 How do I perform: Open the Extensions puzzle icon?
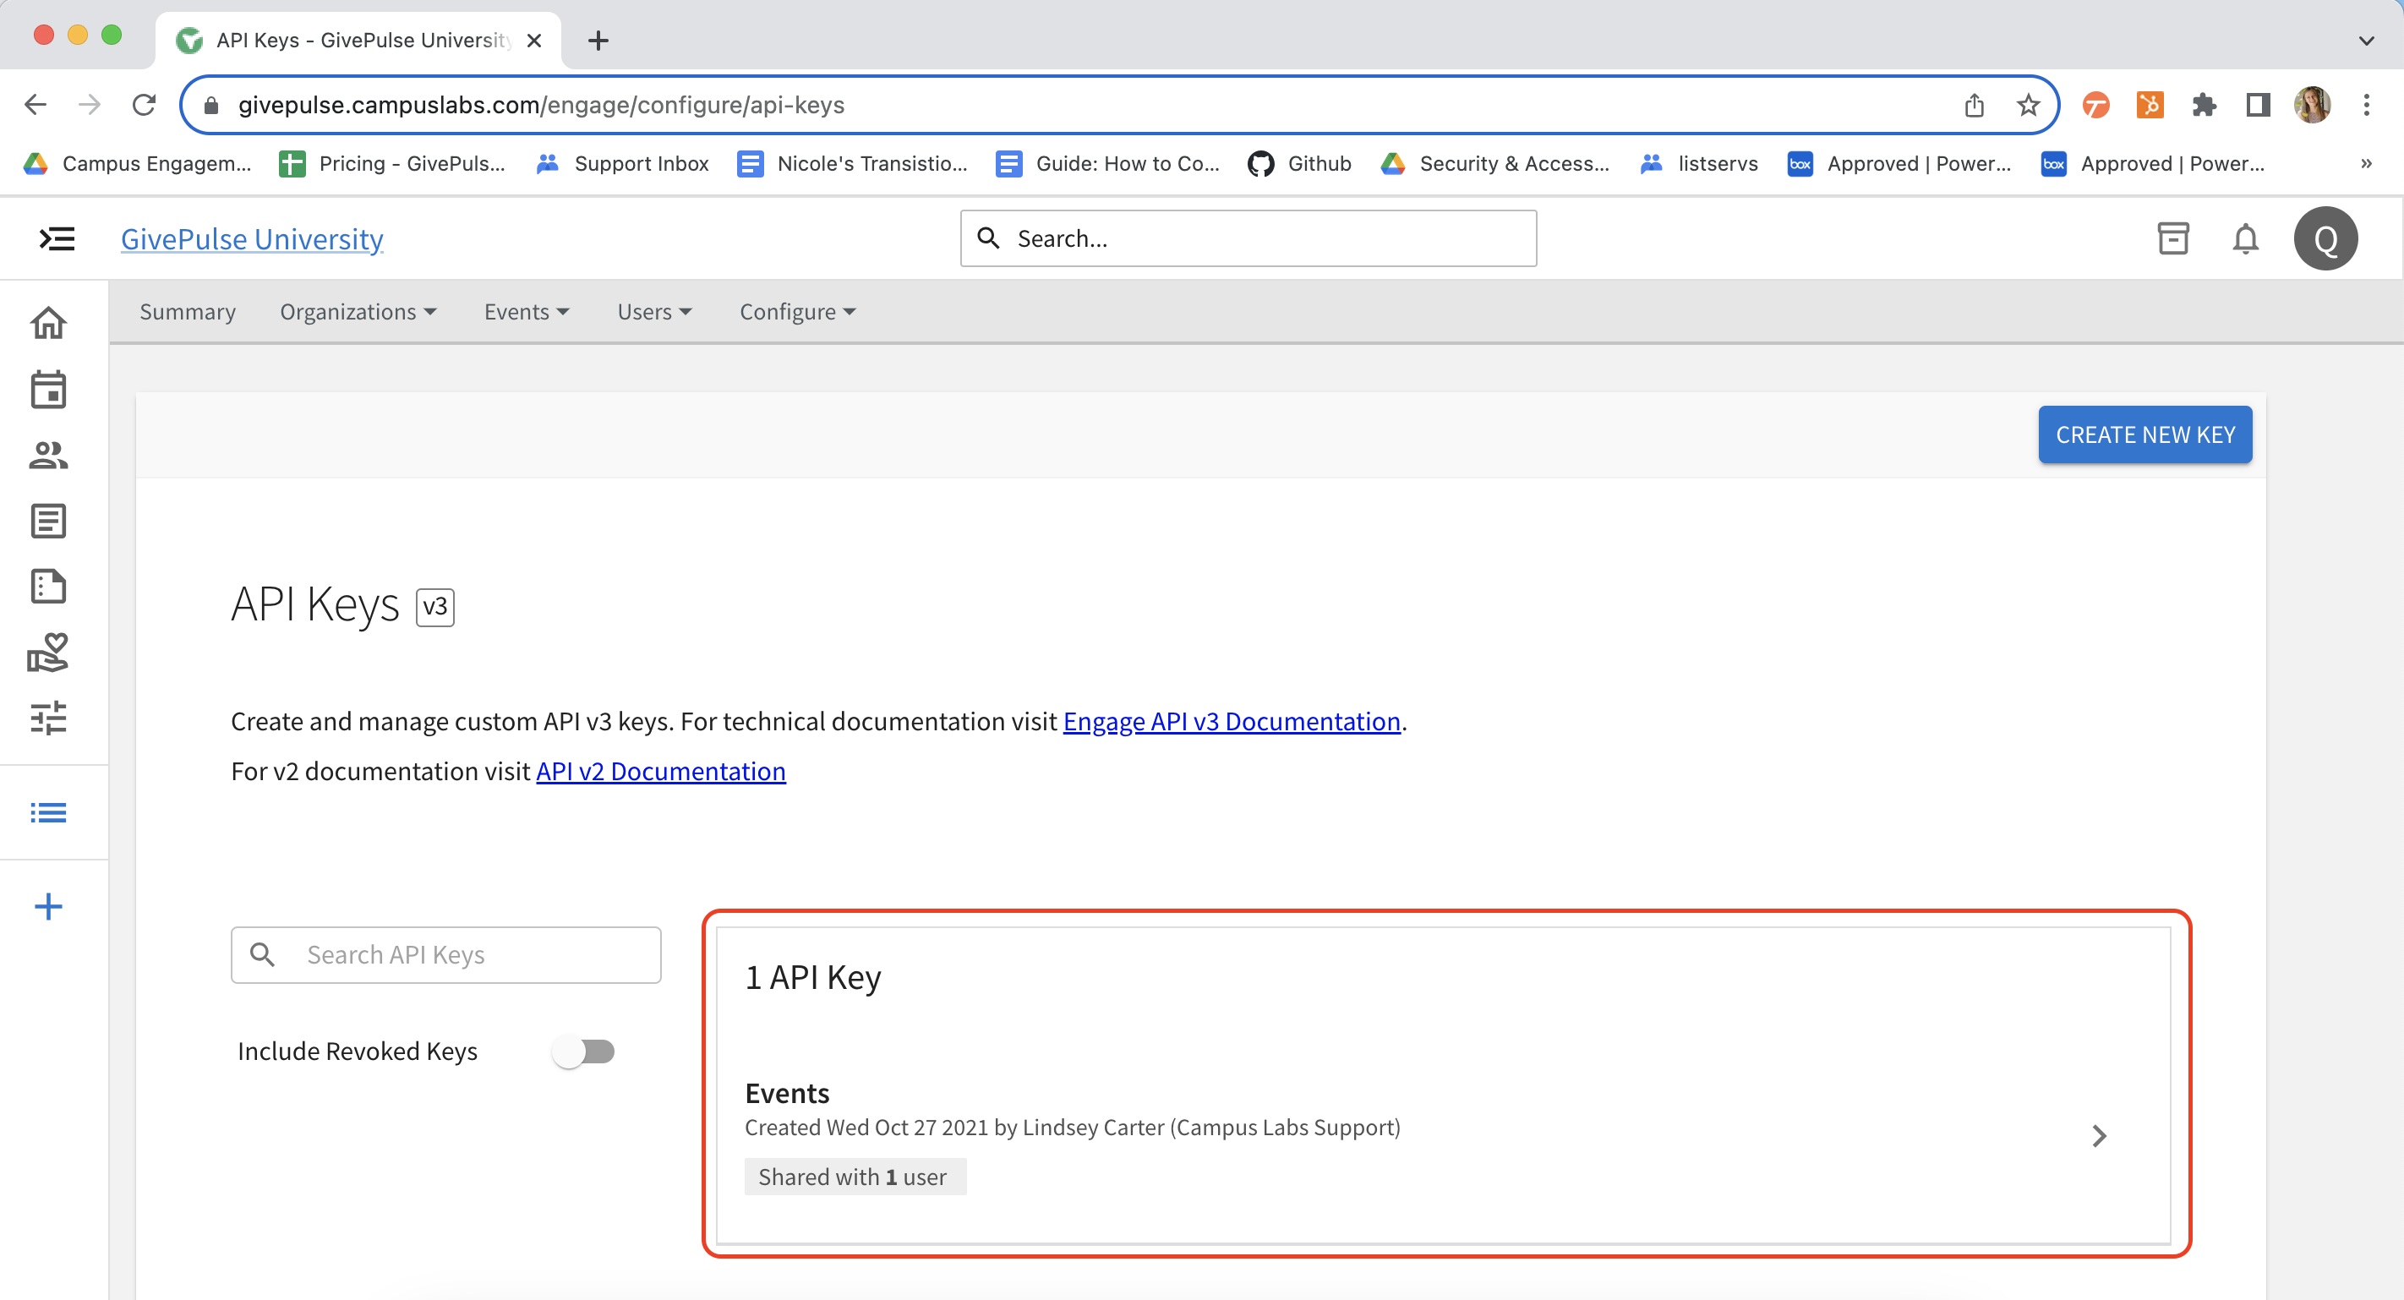pyautogui.click(x=2205, y=105)
